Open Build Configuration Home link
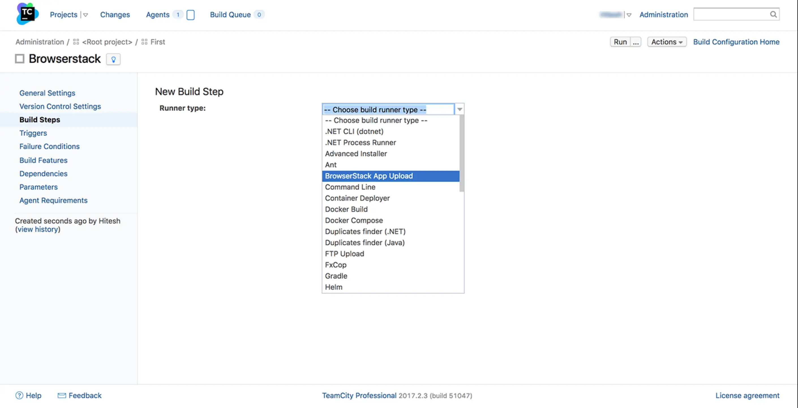The height and width of the screenshot is (408, 798). (x=736, y=42)
